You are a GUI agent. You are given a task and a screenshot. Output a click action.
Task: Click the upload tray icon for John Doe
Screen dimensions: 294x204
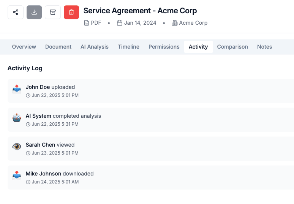tap(17, 89)
